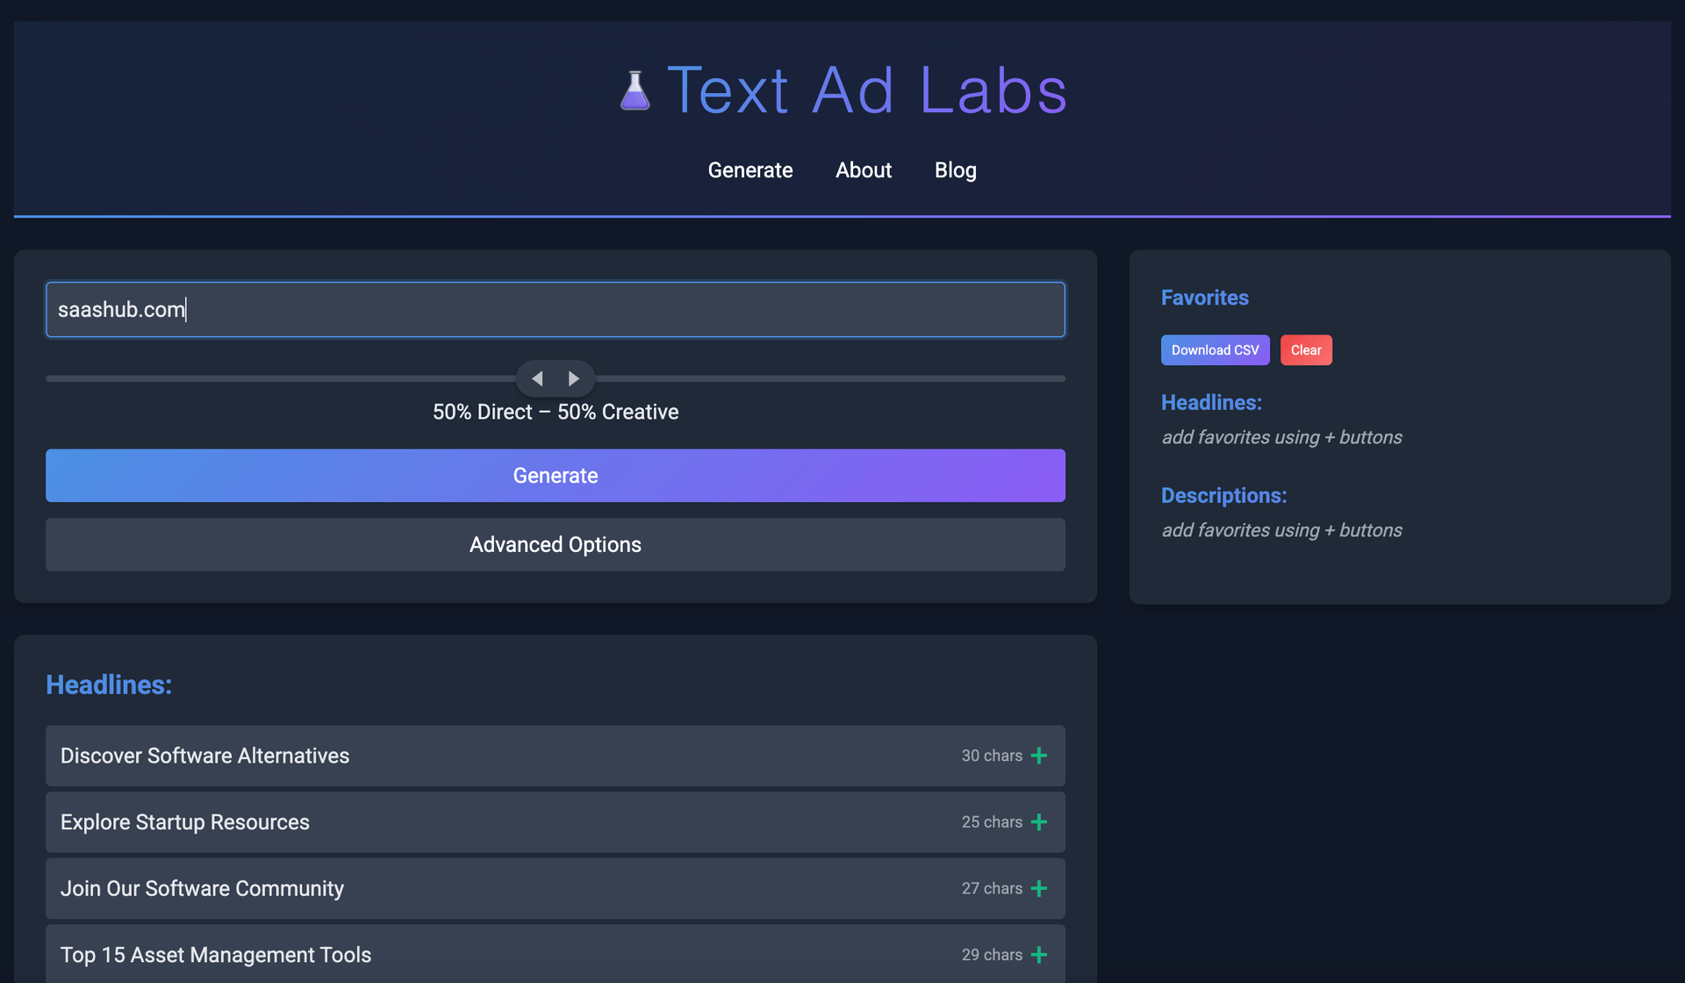
Task: Expand Advanced Options section
Action: [556, 544]
